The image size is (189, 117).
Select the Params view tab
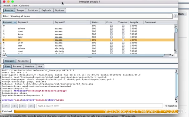coord(17,66)
